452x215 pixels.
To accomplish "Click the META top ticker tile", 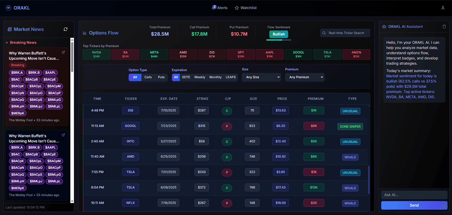I will click(x=154, y=54).
